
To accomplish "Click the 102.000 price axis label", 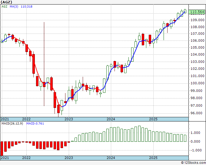I will [197, 69].
